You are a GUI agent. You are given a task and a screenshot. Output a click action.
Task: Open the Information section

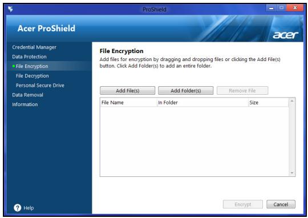pos(25,104)
